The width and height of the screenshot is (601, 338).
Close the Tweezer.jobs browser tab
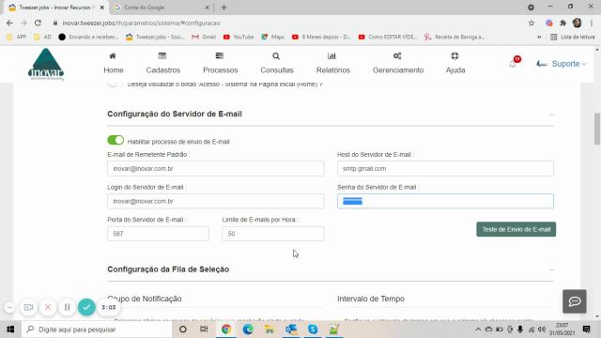point(102,8)
